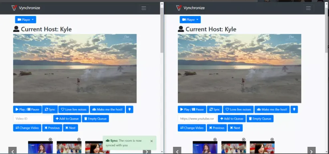Image resolution: width=329 pixels, height=154 pixels.
Task: Expand the Player dropdown in left window
Action: click(x=26, y=20)
